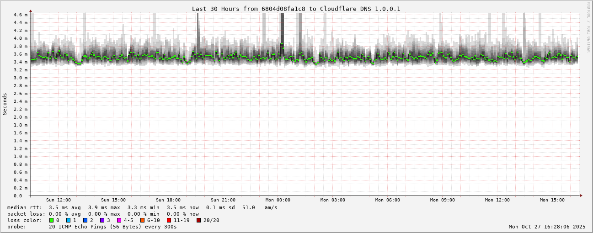
Task: Click the light blue 1 loss swatch
Action: point(69,220)
